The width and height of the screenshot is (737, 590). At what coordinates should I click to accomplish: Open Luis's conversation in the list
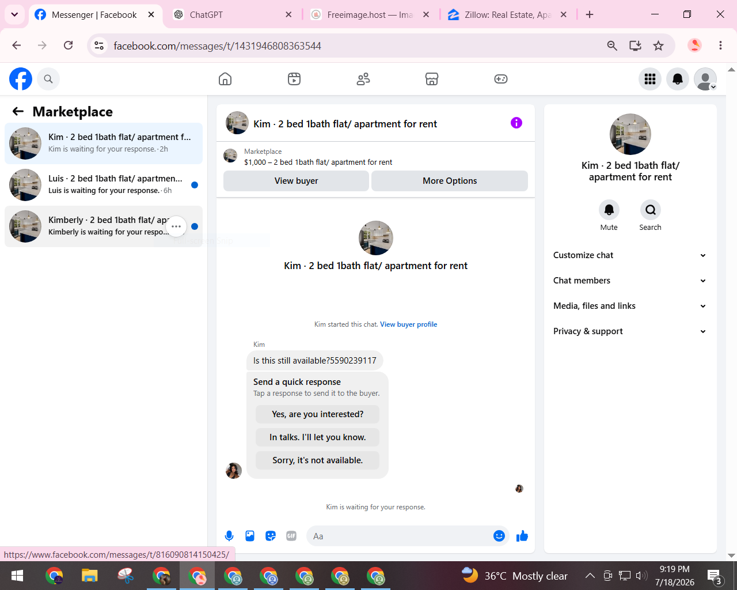(x=104, y=185)
